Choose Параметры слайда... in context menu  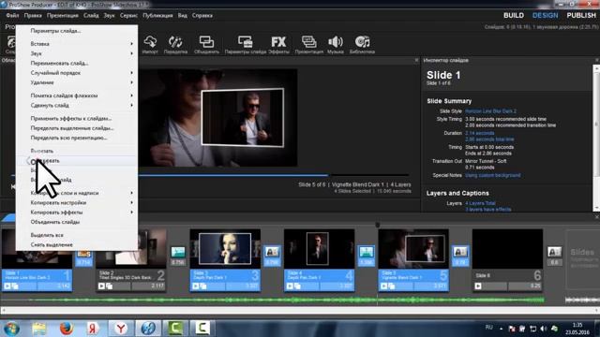tap(77, 31)
